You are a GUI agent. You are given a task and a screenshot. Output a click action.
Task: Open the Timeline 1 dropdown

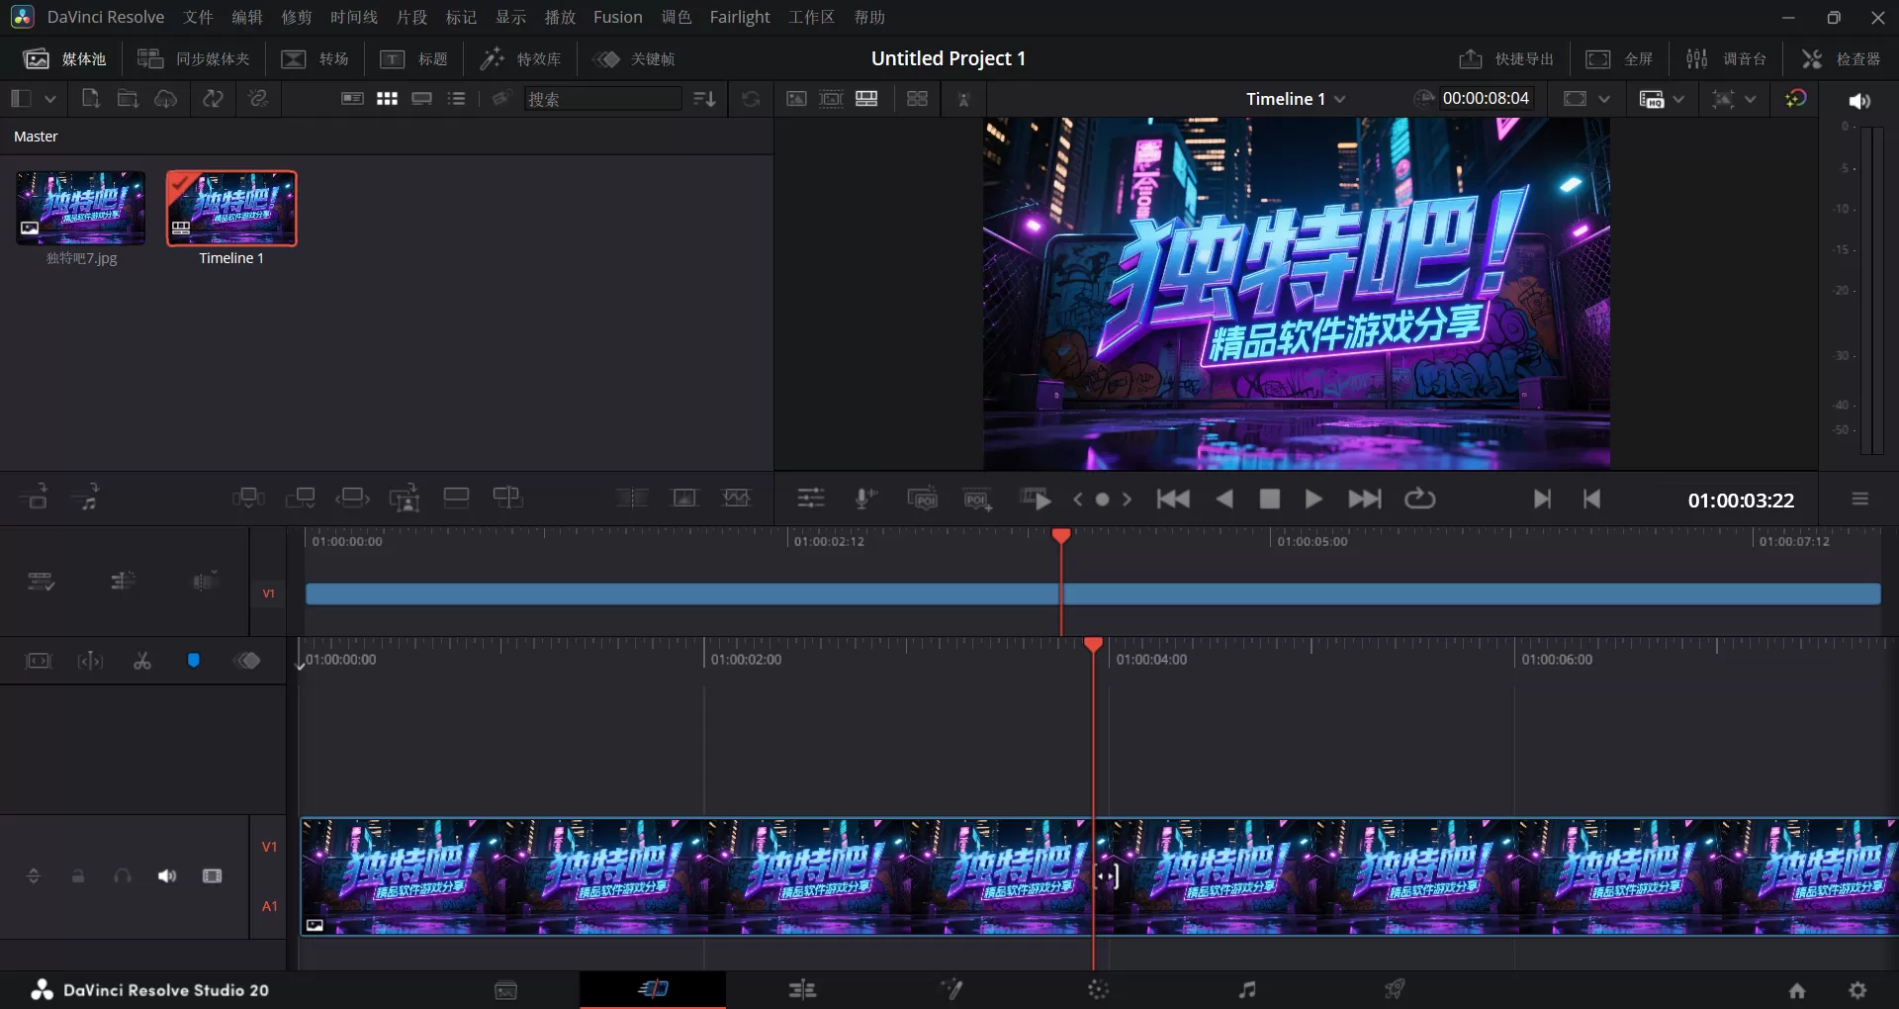tap(1341, 98)
